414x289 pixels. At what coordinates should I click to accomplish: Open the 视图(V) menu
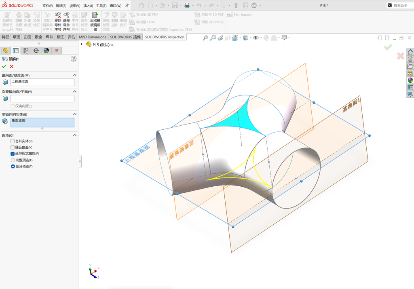tap(75, 6)
